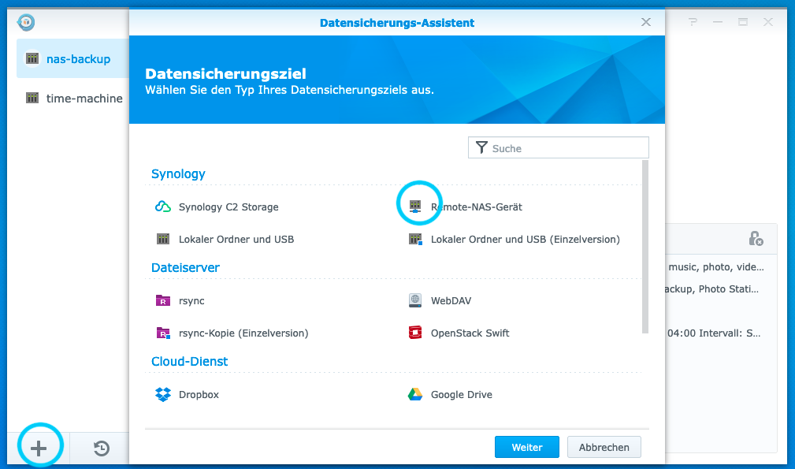The image size is (795, 469).
Task: Select the Dropbox cloud icon
Action: (x=163, y=395)
